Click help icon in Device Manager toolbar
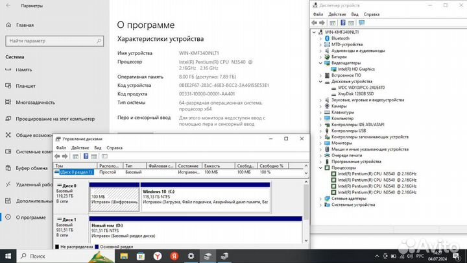 (343, 23)
